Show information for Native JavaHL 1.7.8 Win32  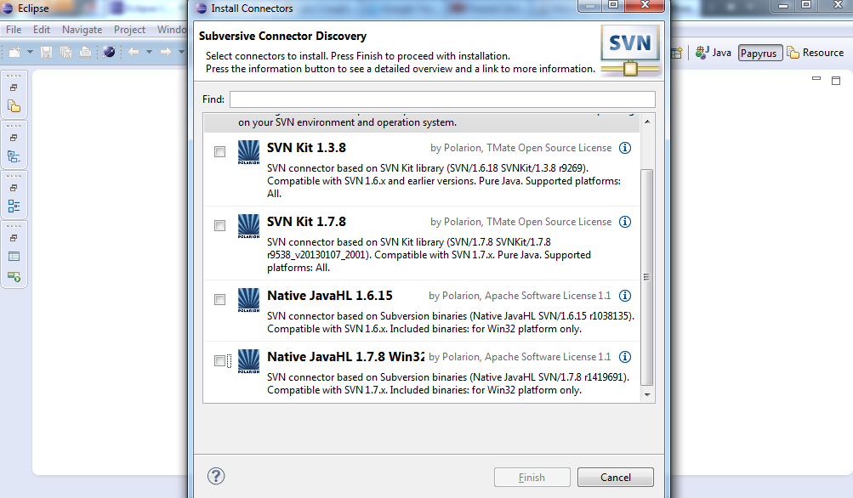pos(625,357)
